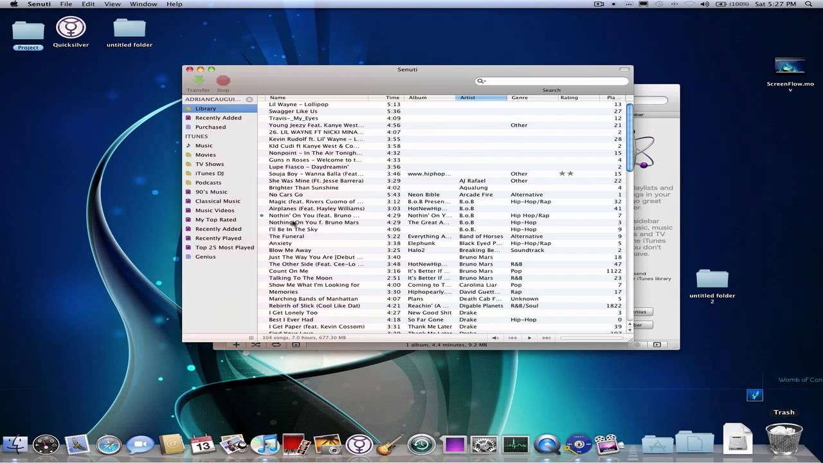
Task: Click the green Transfer arrow icon
Action: coord(198,80)
